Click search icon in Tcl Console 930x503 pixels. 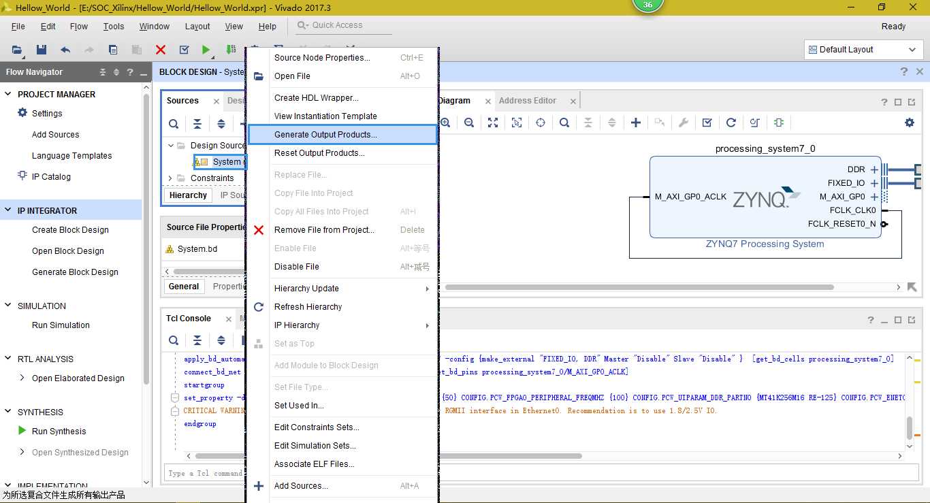click(174, 340)
